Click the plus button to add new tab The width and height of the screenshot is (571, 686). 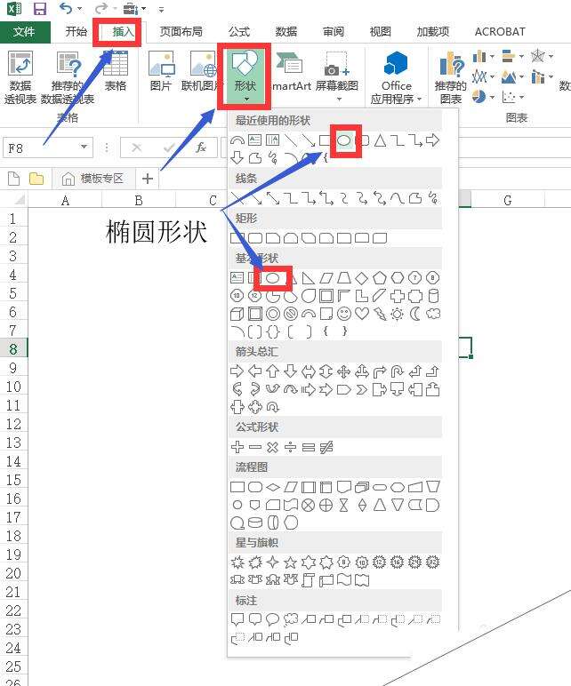pos(148,179)
